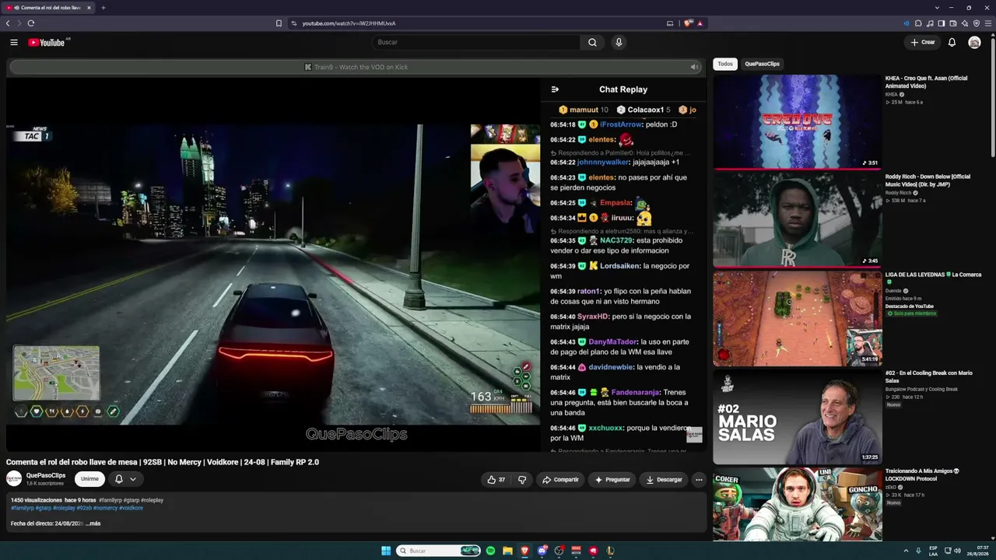Screen dimensions: 996x560
Task: Reload the page in the browser
Action: point(31,23)
